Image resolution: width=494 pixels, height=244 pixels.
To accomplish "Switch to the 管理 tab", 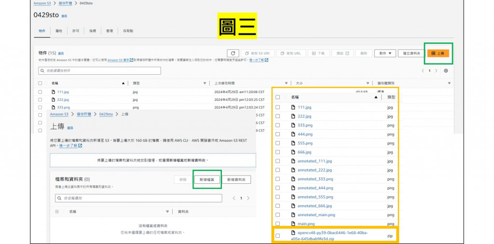I will point(110,31).
